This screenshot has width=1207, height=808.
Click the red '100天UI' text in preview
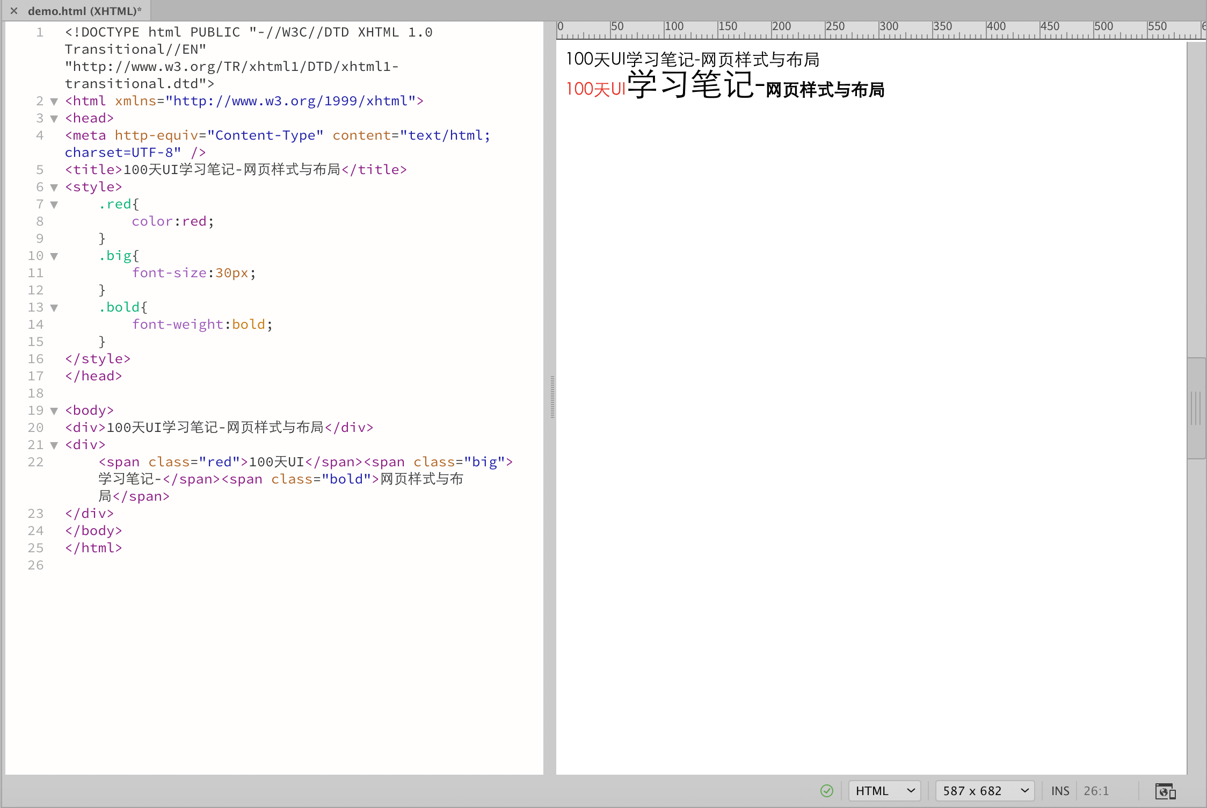pos(596,89)
